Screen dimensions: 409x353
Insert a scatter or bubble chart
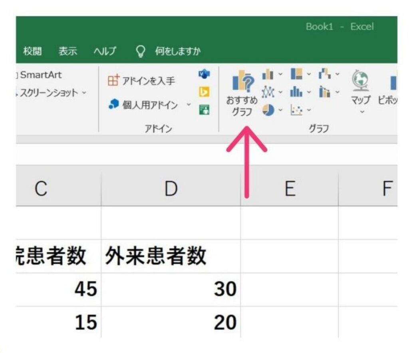[x=297, y=110]
